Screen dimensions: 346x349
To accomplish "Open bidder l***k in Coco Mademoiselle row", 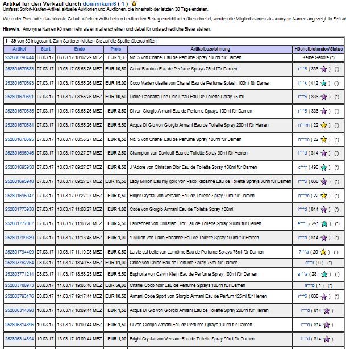I will 303,83.
